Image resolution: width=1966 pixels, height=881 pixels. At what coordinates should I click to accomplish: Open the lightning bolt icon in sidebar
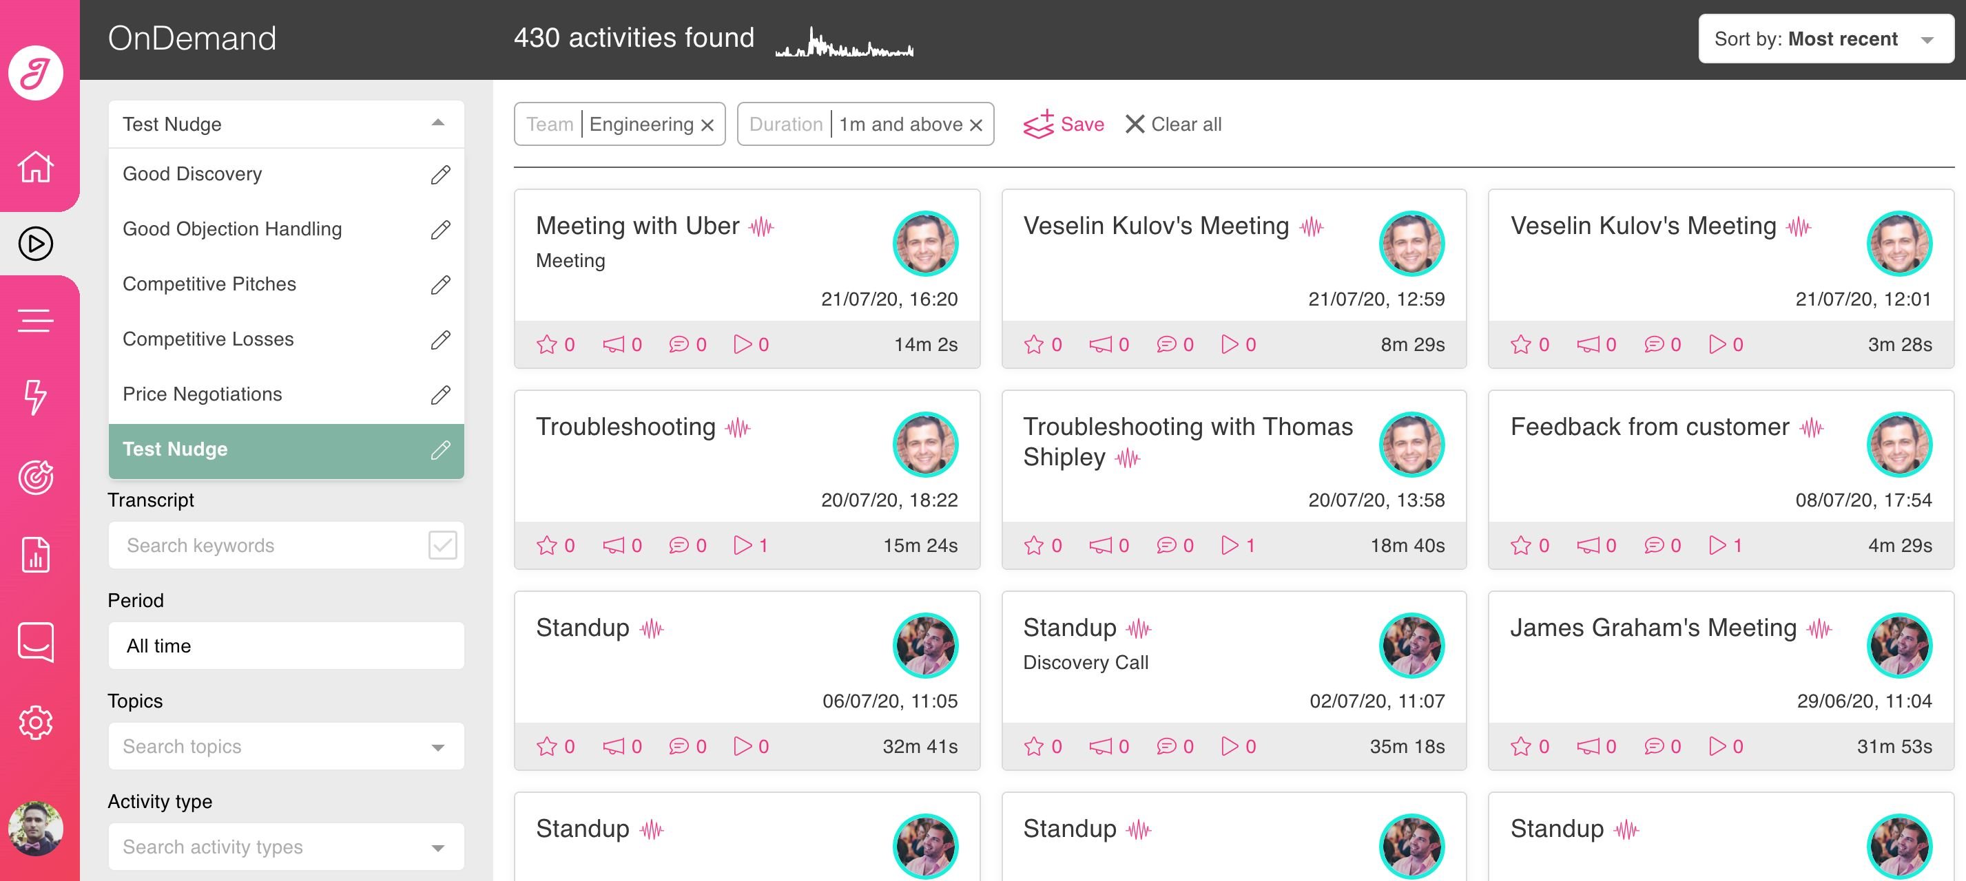click(x=35, y=396)
